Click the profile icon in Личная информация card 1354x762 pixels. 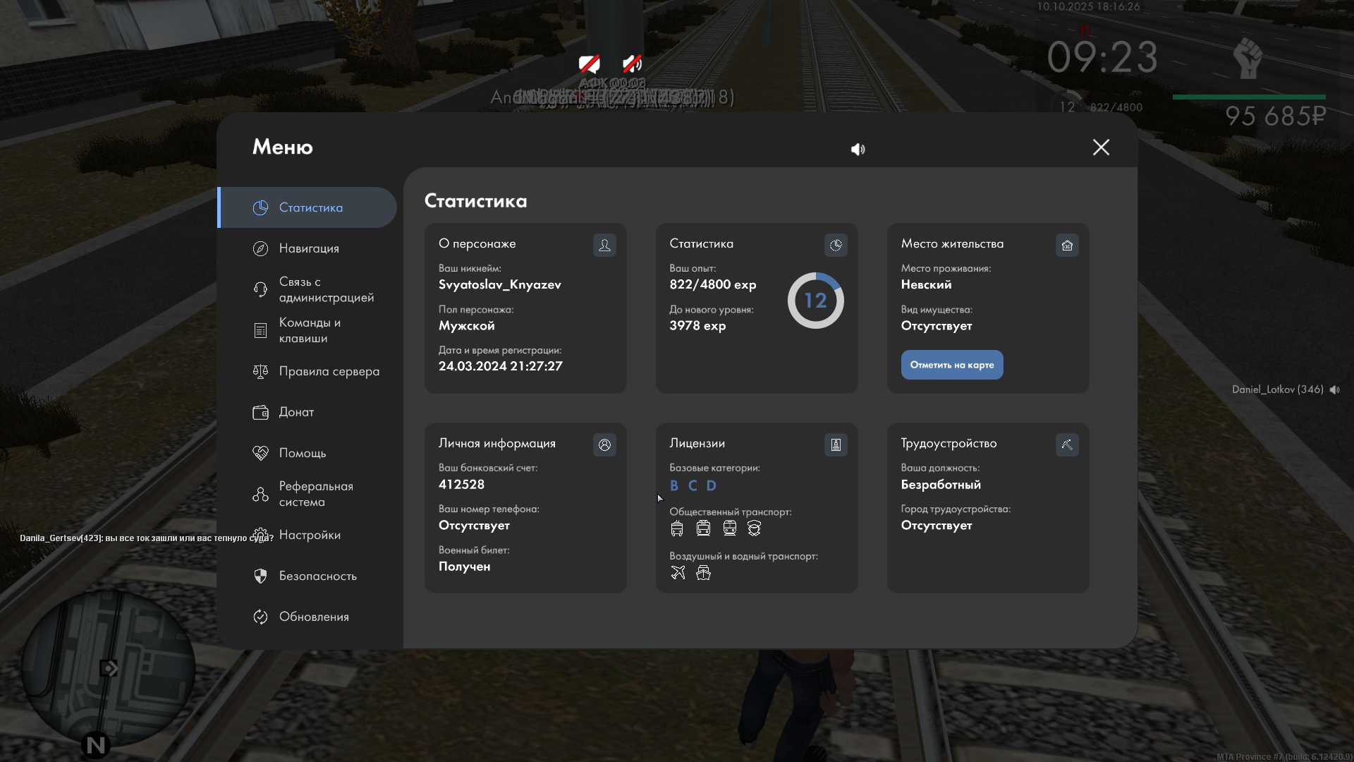(x=604, y=445)
